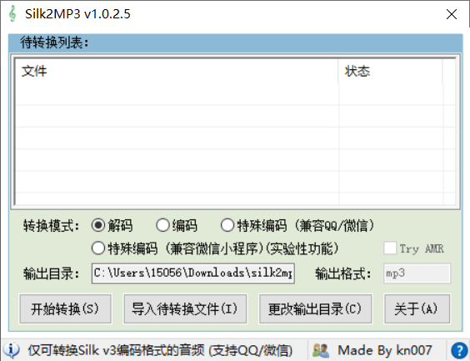
Task: Click the blue info icon in status bar
Action: pos(12,350)
